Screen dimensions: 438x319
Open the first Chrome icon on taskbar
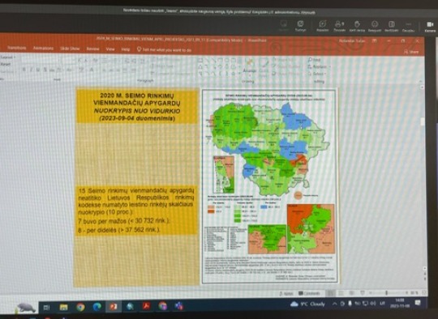80,307
